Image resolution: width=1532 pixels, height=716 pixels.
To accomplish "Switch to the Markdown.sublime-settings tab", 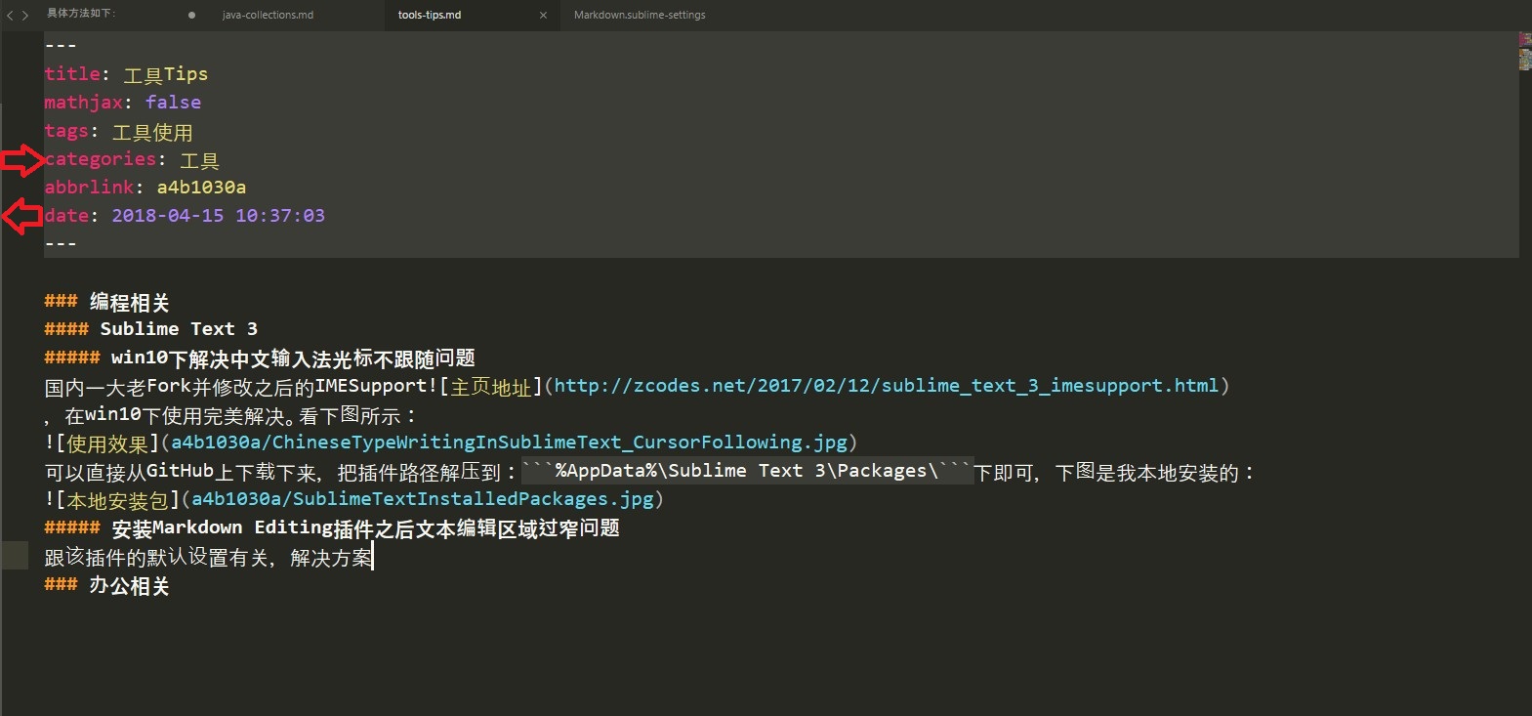I will coord(640,16).
